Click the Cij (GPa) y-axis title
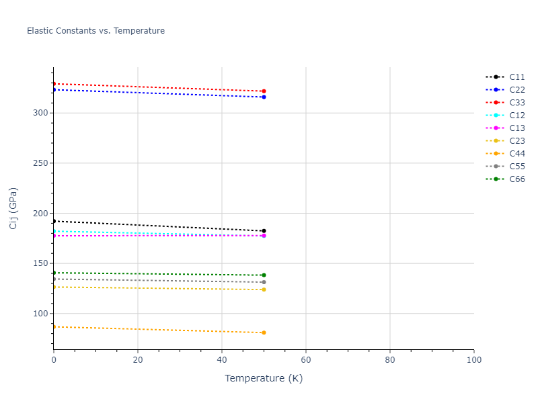 point(13,208)
